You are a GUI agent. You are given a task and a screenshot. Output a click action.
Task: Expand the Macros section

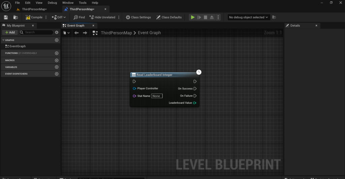coord(10,60)
